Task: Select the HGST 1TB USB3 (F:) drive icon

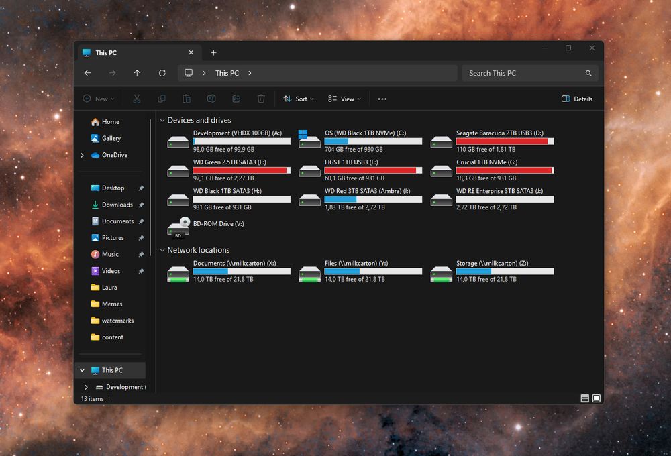Action: pos(309,171)
